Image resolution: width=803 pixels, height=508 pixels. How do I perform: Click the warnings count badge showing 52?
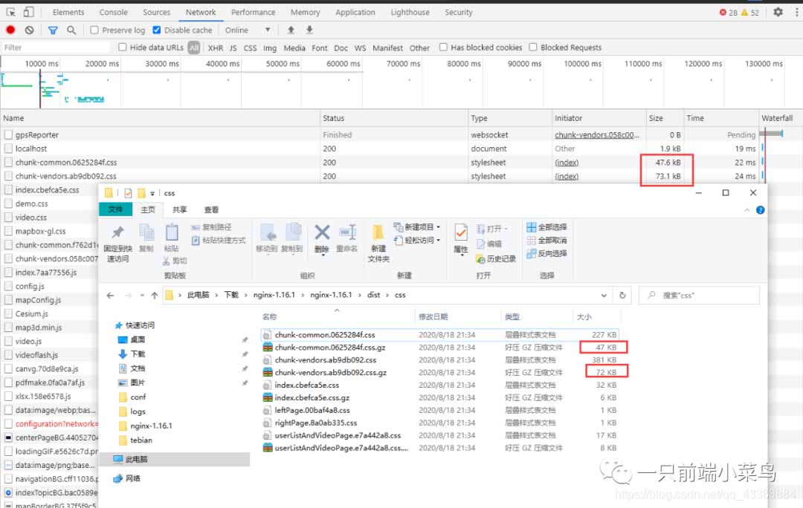click(750, 13)
